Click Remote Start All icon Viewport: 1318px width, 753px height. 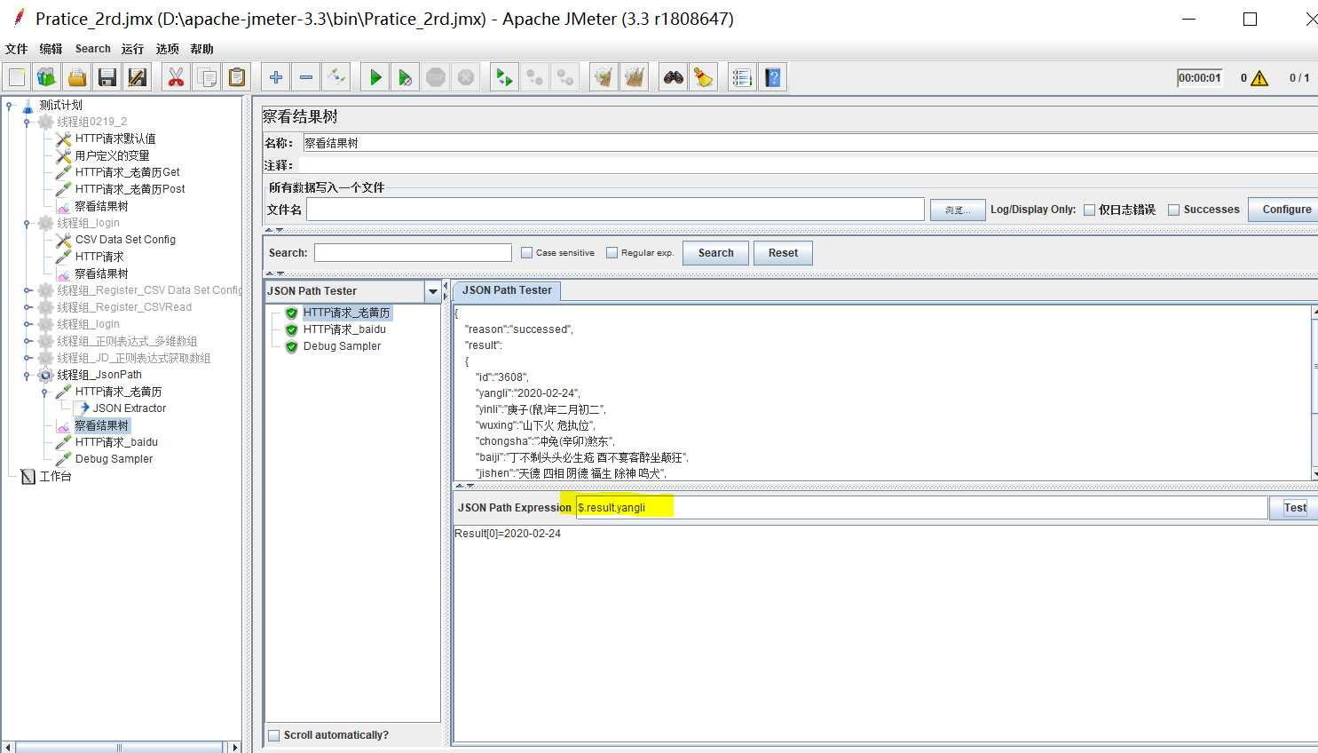click(x=505, y=78)
